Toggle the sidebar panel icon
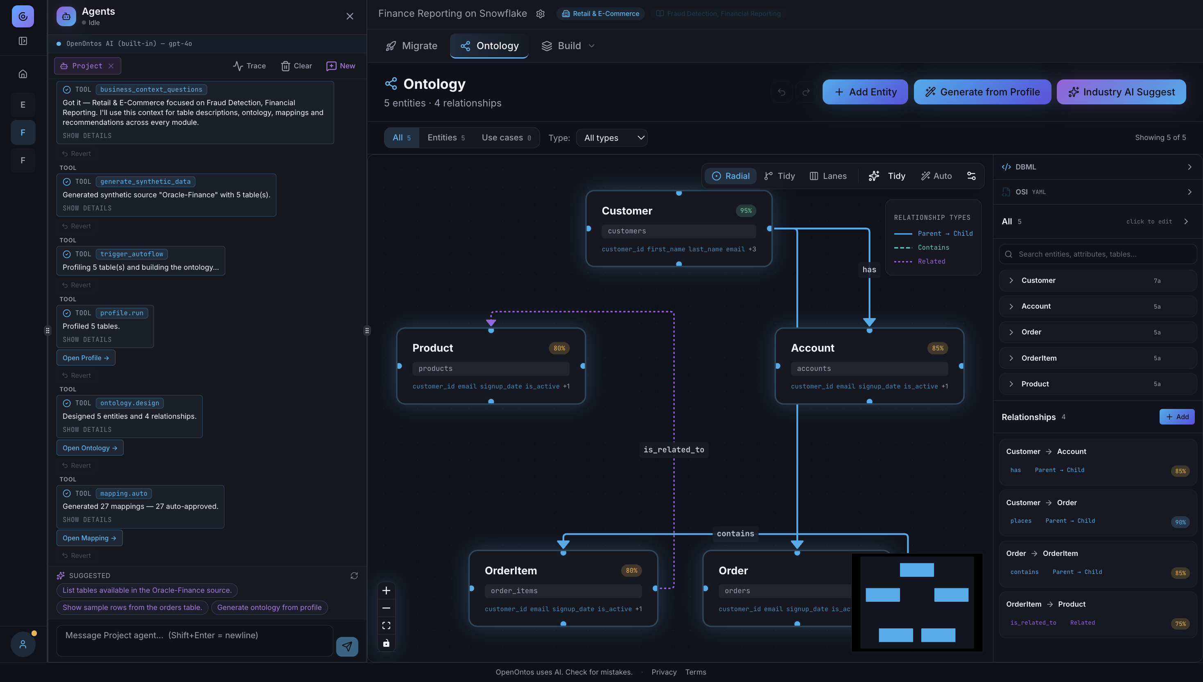1203x682 pixels. click(23, 41)
